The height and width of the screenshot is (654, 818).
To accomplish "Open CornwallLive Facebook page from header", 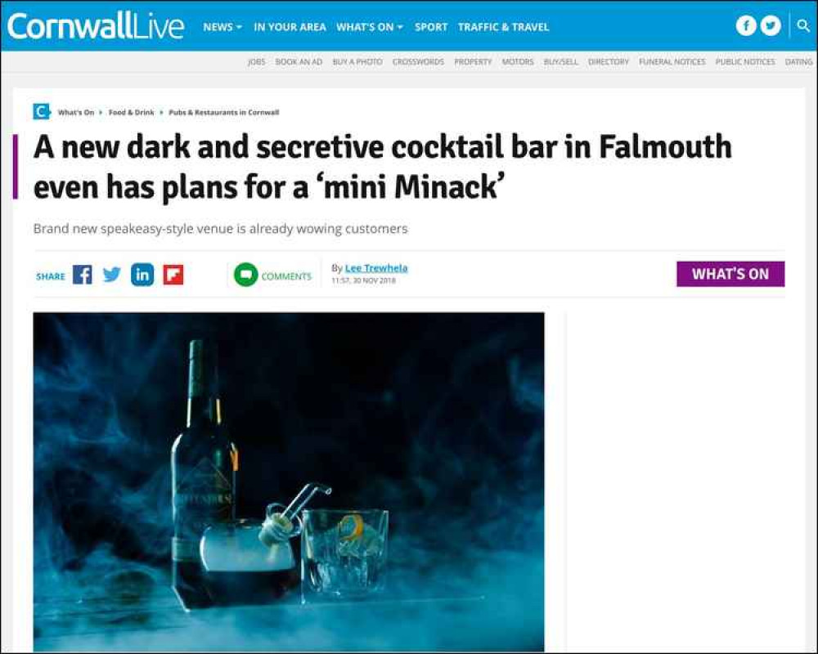I will pyautogui.click(x=746, y=25).
